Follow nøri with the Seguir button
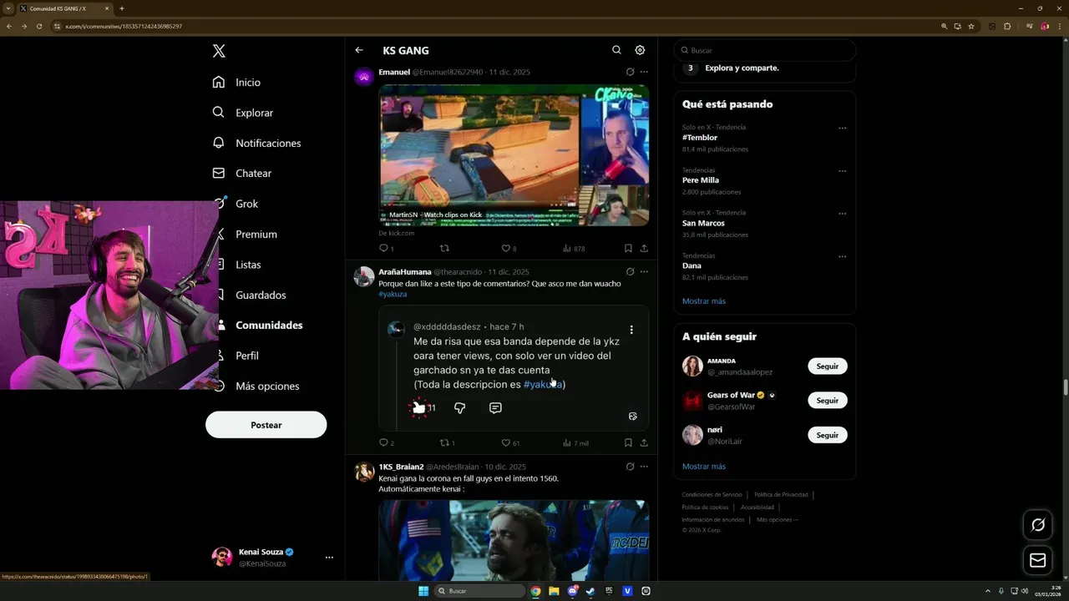 coord(828,435)
